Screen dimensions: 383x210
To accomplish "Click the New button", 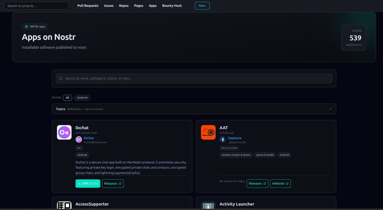I will point(202,6).
